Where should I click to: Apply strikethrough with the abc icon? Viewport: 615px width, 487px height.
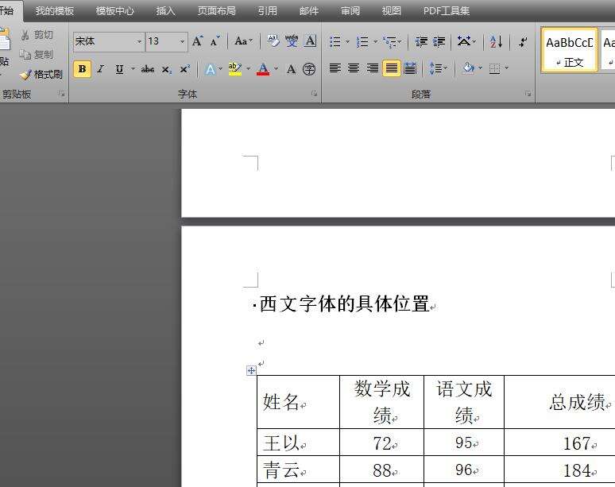(148, 69)
